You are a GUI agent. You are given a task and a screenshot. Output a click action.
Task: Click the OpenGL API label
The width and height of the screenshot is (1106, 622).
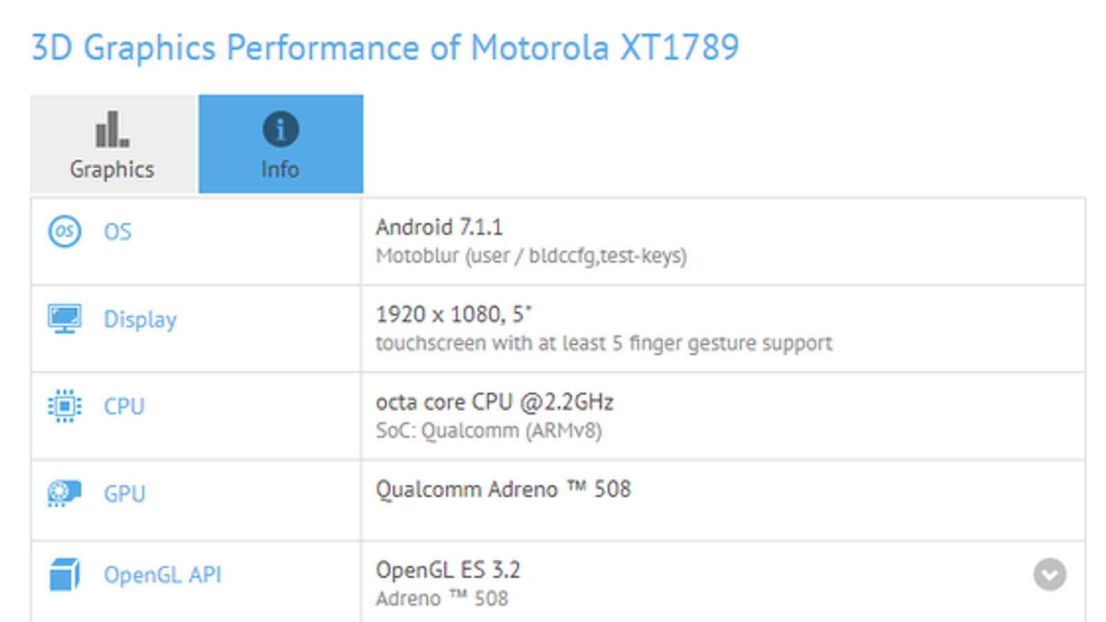pos(162,575)
